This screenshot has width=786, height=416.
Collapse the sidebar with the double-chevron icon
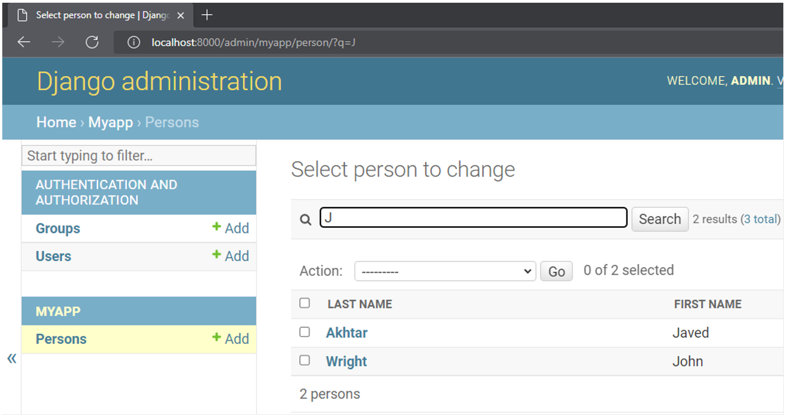coord(12,358)
